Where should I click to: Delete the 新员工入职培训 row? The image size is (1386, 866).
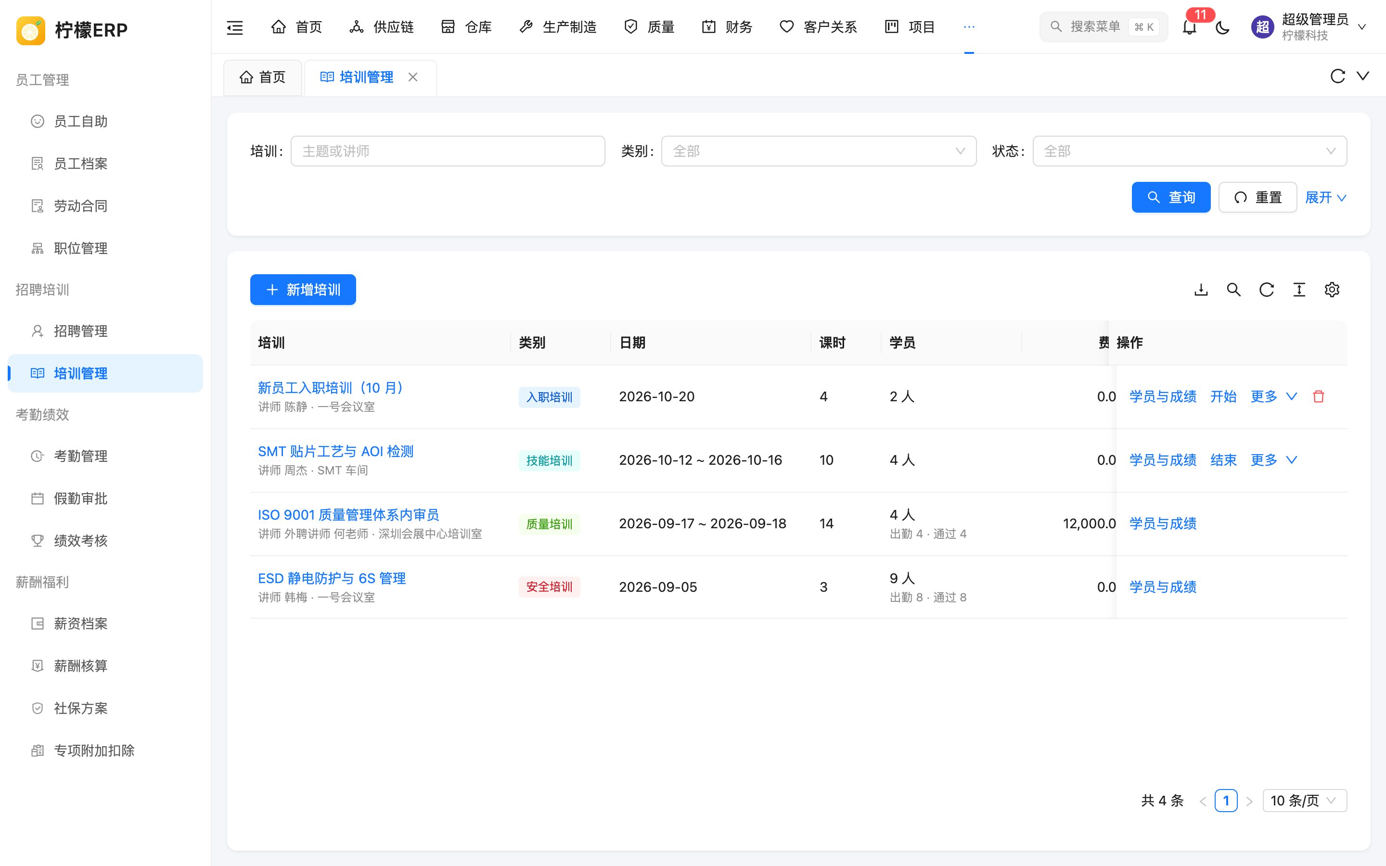pyautogui.click(x=1319, y=396)
